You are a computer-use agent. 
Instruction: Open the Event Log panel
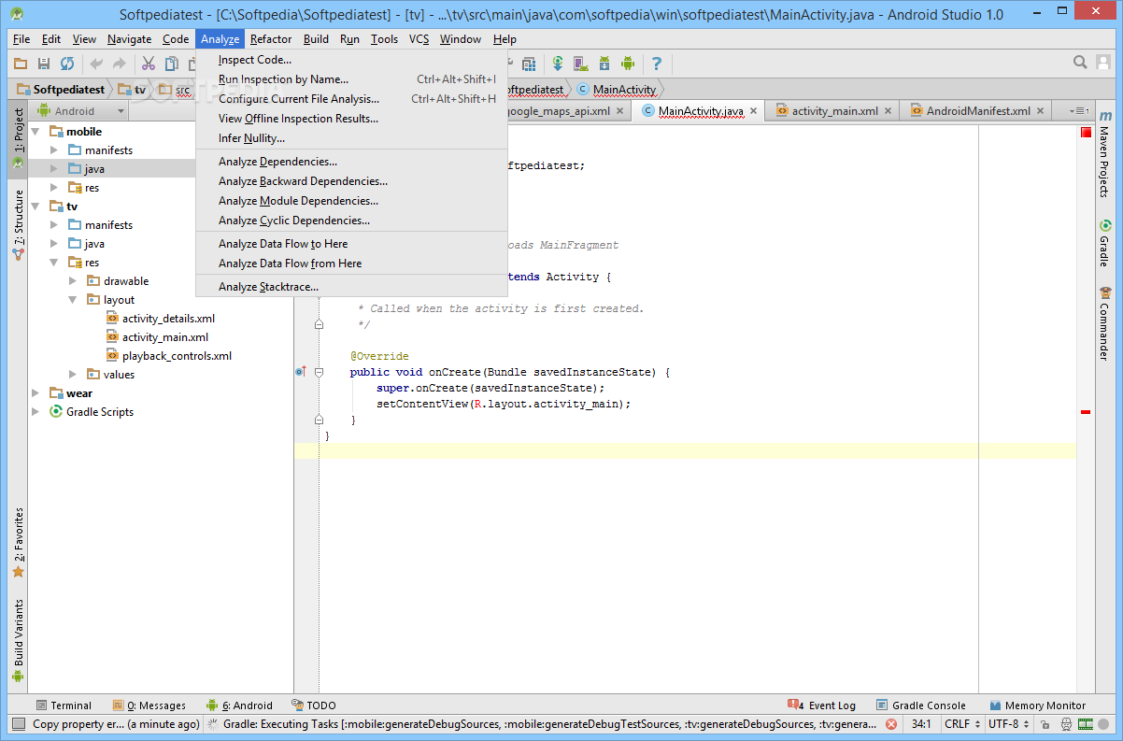(822, 705)
